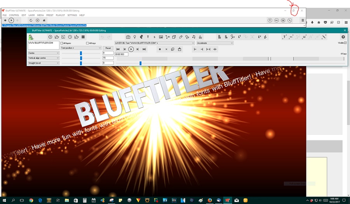Click the create key record dot
The image size is (350, 204).
tap(159, 49)
